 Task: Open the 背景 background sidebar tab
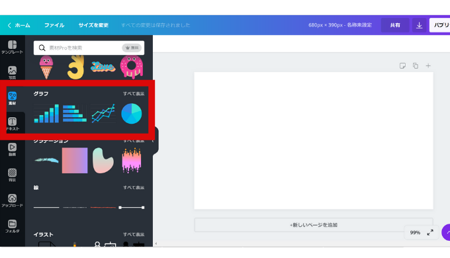click(x=12, y=175)
